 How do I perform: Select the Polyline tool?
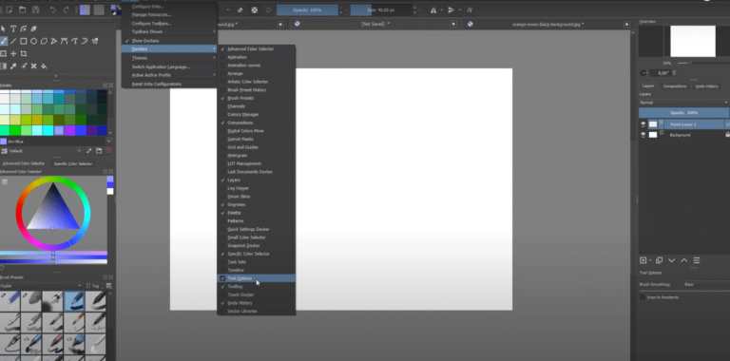[x=54, y=41]
